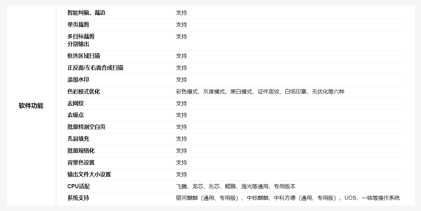Screen dimensions: 421x211
Task: Click the color modes list starting with 彩色模式
Action: tap(260, 92)
